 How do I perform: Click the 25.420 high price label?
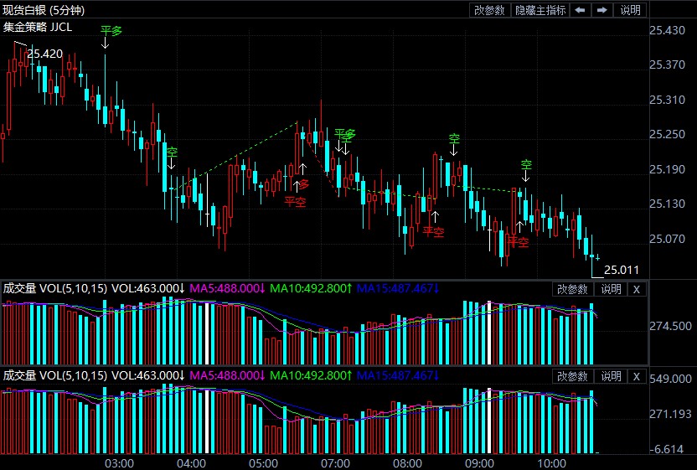pyautogui.click(x=45, y=54)
